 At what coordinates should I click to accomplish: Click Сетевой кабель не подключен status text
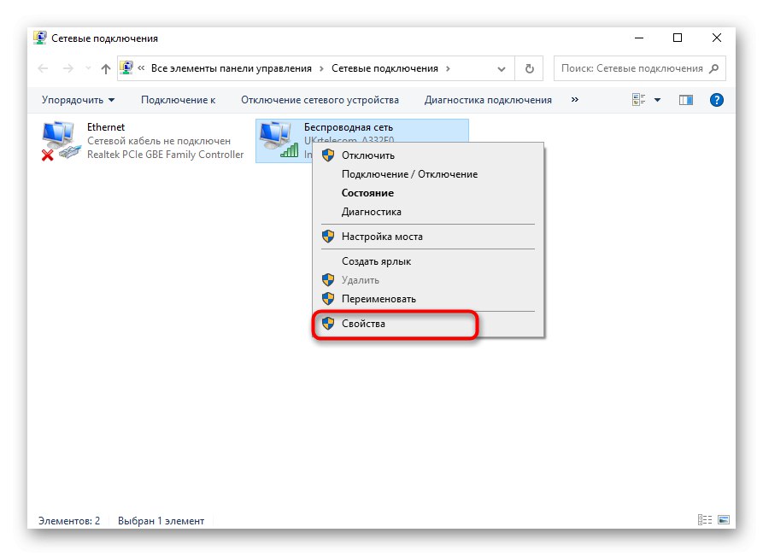tap(159, 141)
